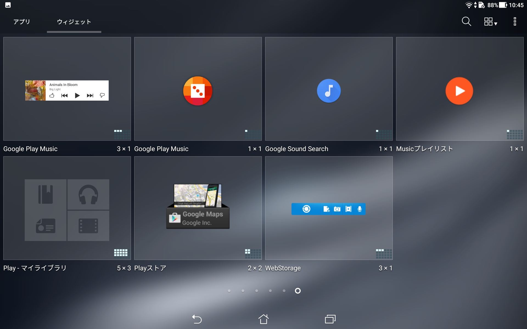Go to the first page indicator dot
Viewport: 527px width, 329px height.
pos(229,291)
